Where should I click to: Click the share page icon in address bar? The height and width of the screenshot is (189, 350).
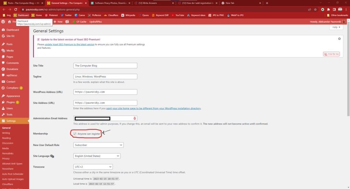(309, 10)
